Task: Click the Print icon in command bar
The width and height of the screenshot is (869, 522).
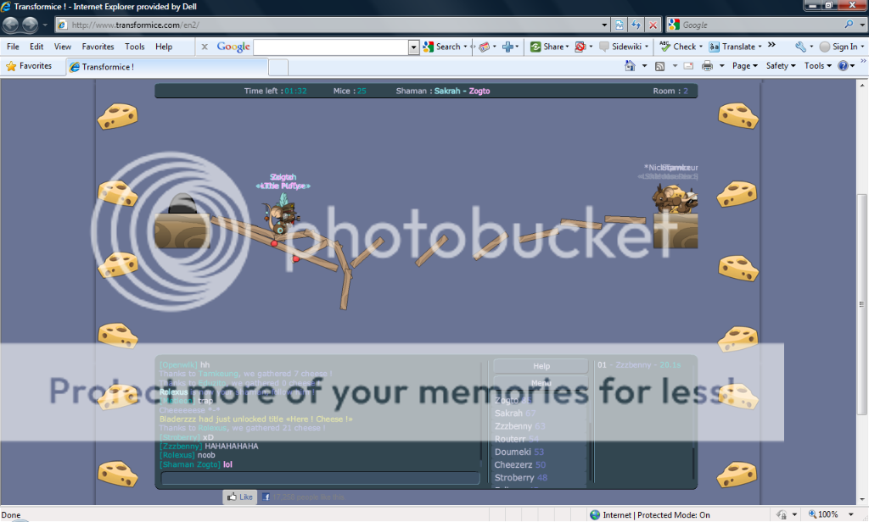Action: point(706,65)
